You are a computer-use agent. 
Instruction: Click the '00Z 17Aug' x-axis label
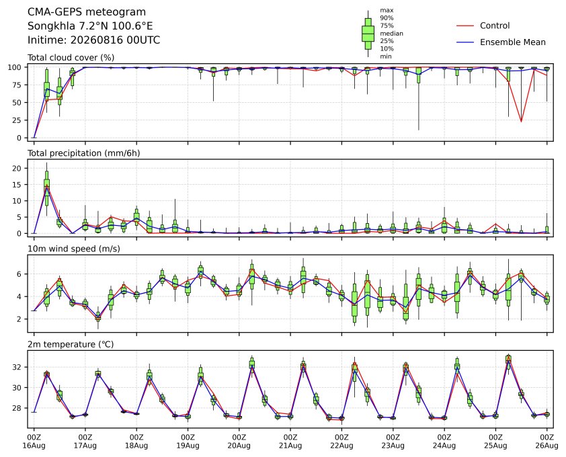[85, 442]
